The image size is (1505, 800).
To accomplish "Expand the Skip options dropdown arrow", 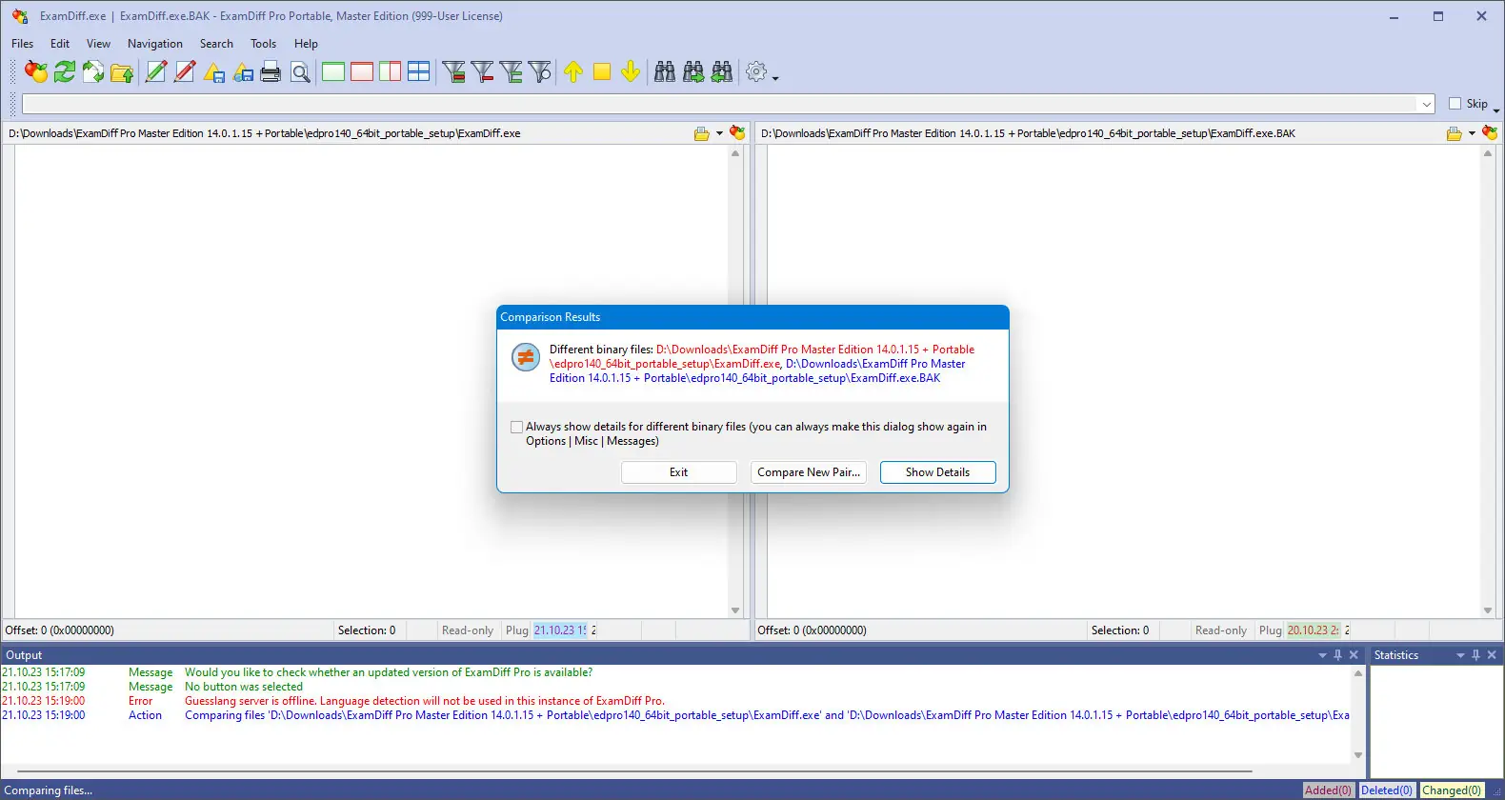I will [x=1496, y=110].
